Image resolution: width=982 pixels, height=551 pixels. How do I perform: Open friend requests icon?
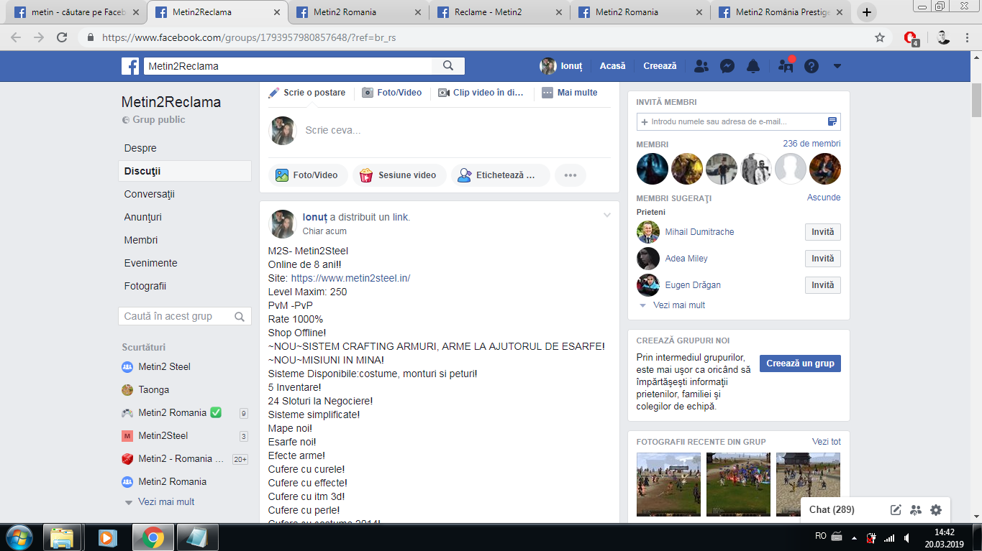pos(701,66)
